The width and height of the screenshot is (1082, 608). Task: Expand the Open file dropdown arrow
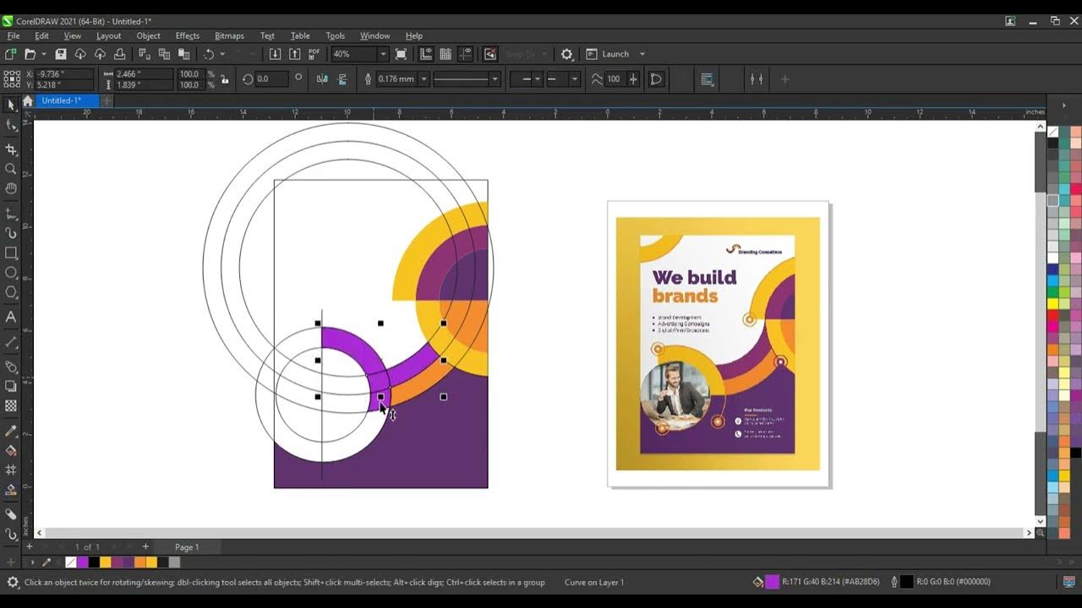coord(44,54)
